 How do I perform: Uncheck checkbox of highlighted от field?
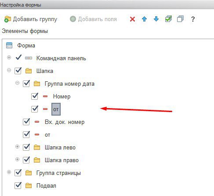tap(35, 109)
